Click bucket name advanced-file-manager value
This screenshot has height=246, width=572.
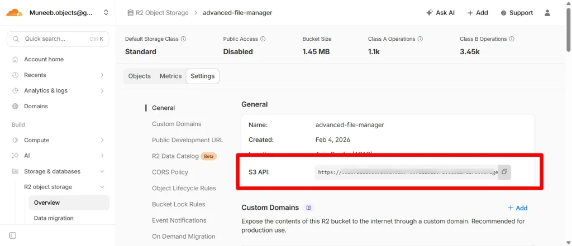coord(350,124)
